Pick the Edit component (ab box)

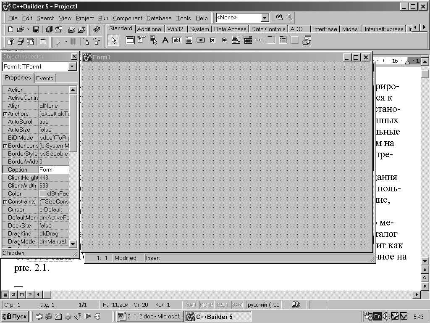177,40
